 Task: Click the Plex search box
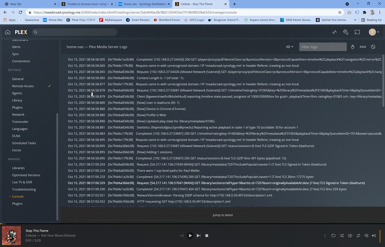click(75, 32)
